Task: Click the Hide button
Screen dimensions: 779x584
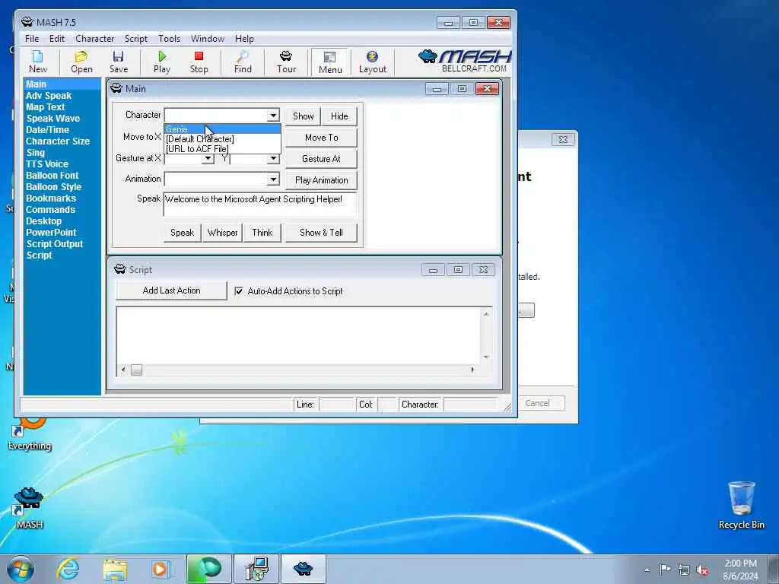Action: click(339, 116)
